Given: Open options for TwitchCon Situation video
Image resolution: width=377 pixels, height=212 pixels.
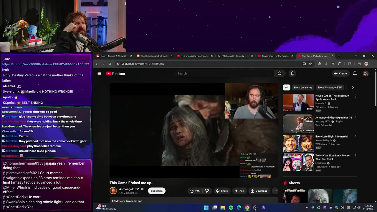Looking at the screenshot, I should click(355, 156).
